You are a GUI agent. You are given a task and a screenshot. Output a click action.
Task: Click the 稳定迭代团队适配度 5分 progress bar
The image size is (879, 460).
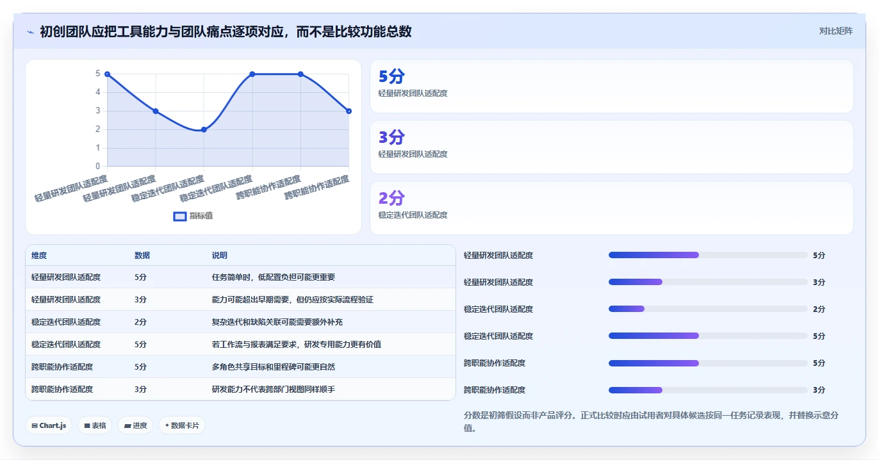(x=708, y=336)
